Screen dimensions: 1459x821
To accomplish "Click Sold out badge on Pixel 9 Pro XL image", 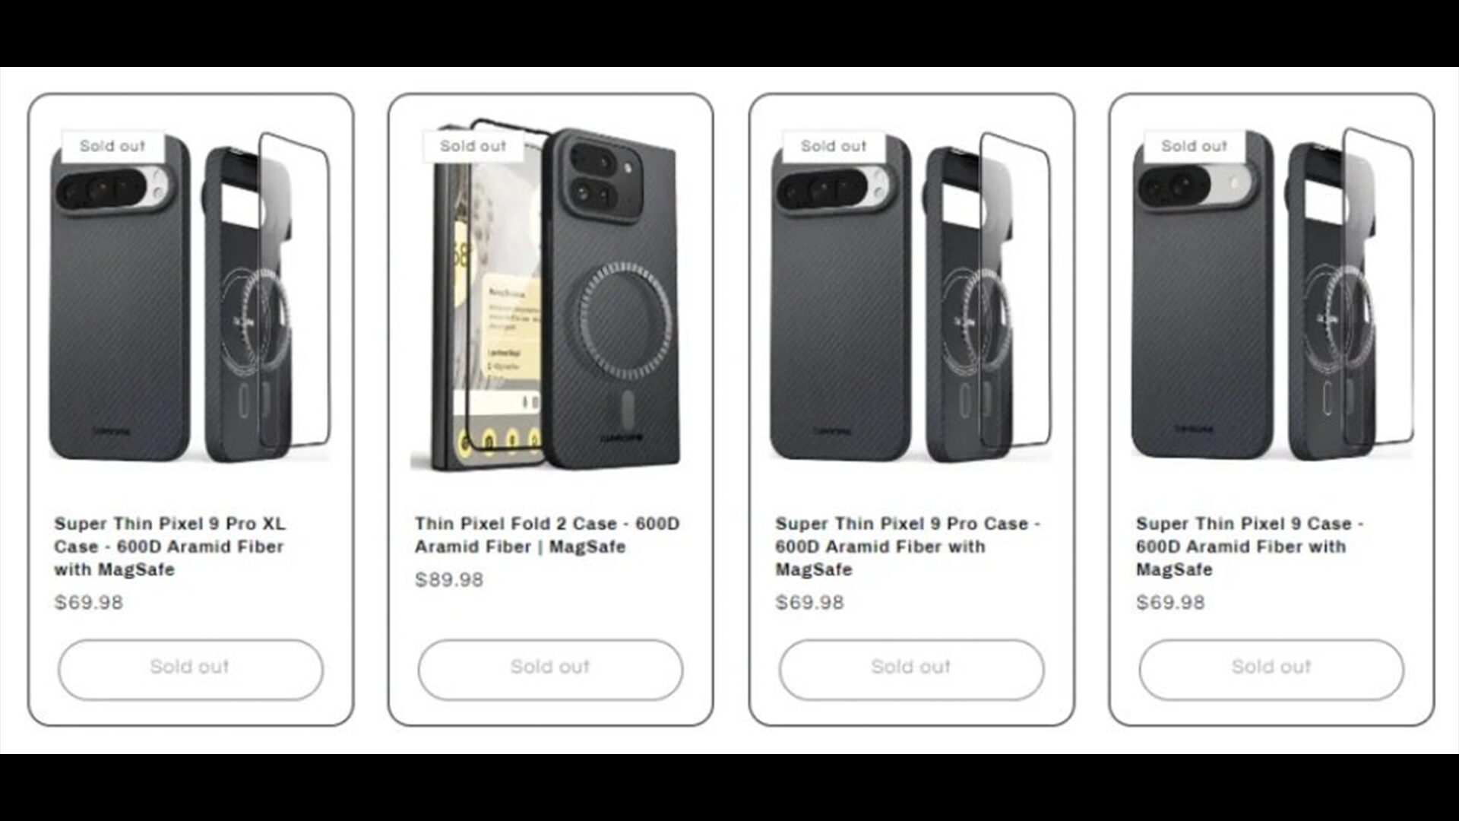I will (x=112, y=146).
